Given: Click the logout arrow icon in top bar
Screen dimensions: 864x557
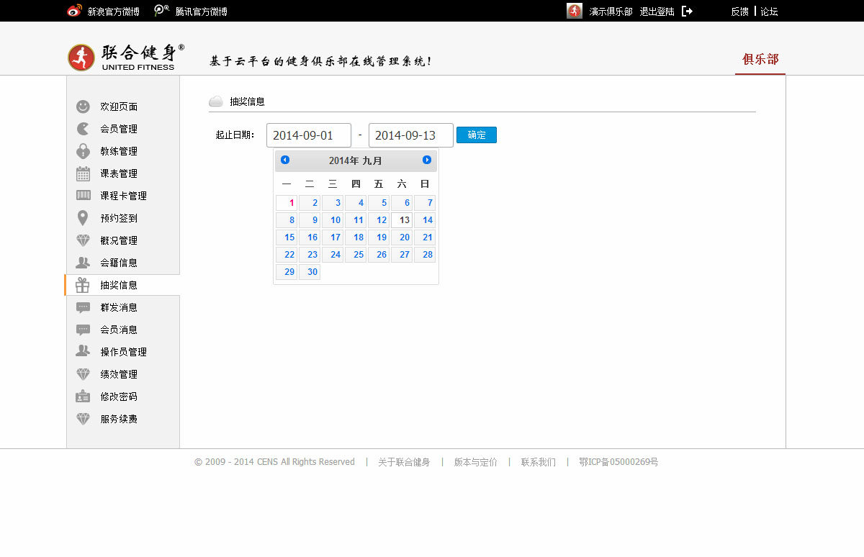Looking at the screenshot, I should 687,12.
